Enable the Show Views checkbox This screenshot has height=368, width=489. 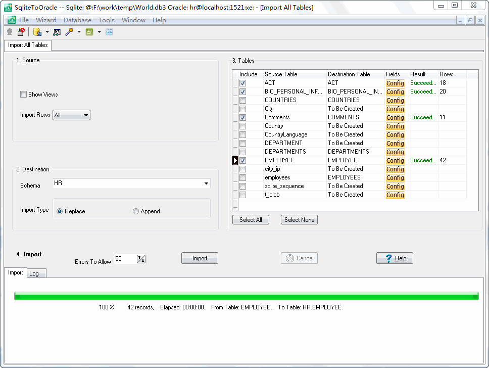(23, 95)
